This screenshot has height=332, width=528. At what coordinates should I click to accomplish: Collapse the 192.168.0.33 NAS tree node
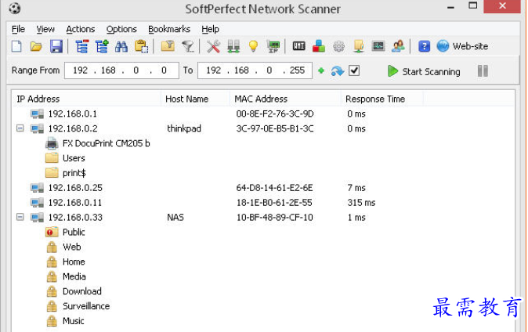click(x=20, y=217)
